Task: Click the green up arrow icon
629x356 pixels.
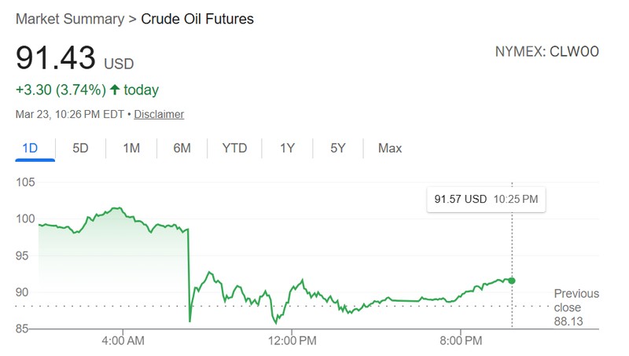Action: coord(115,90)
